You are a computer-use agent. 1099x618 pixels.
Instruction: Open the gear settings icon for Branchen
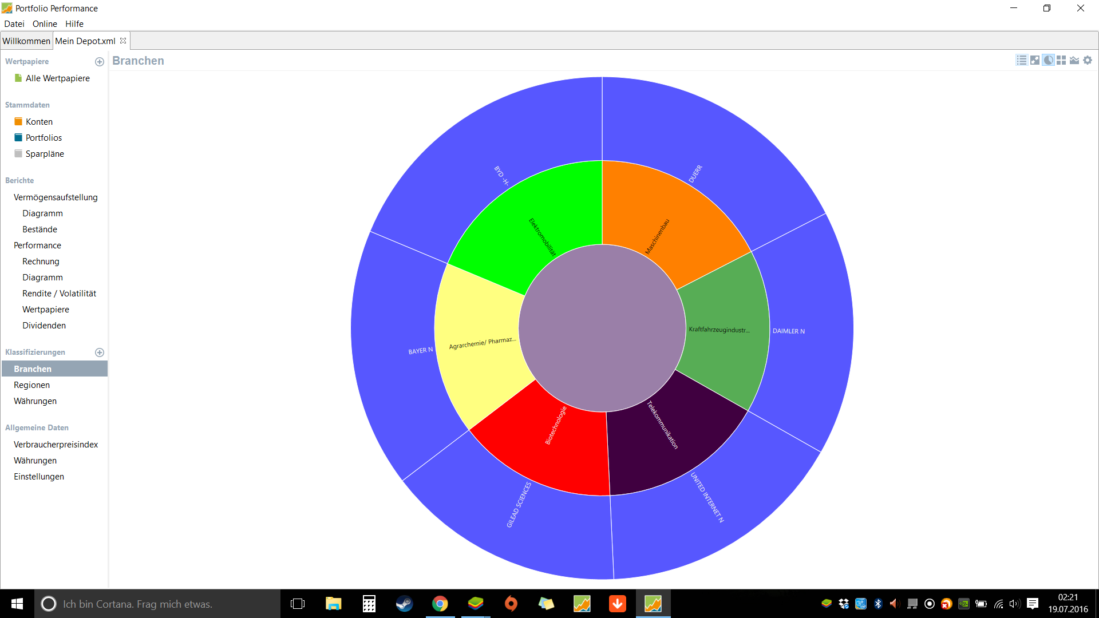1088,60
